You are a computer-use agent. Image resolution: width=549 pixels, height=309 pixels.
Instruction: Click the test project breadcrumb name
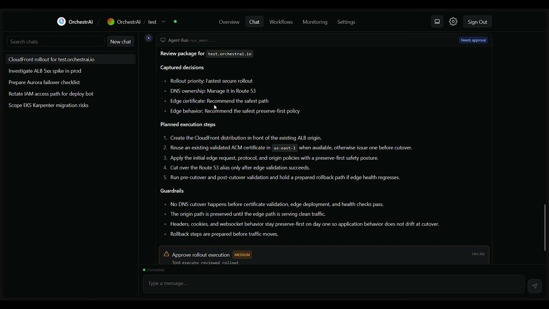point(152,22)
